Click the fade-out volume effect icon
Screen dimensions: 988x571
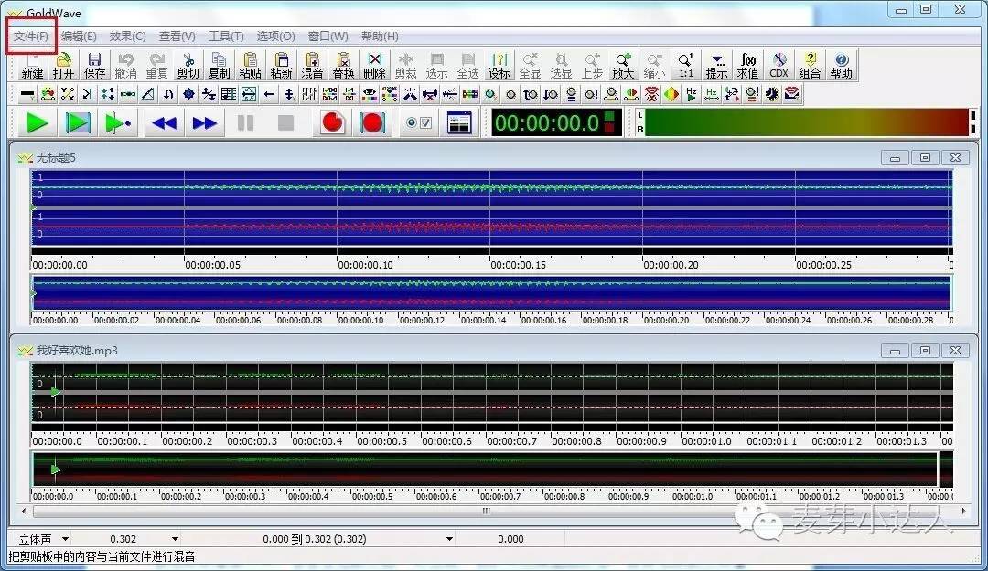[x=551, y=94]
